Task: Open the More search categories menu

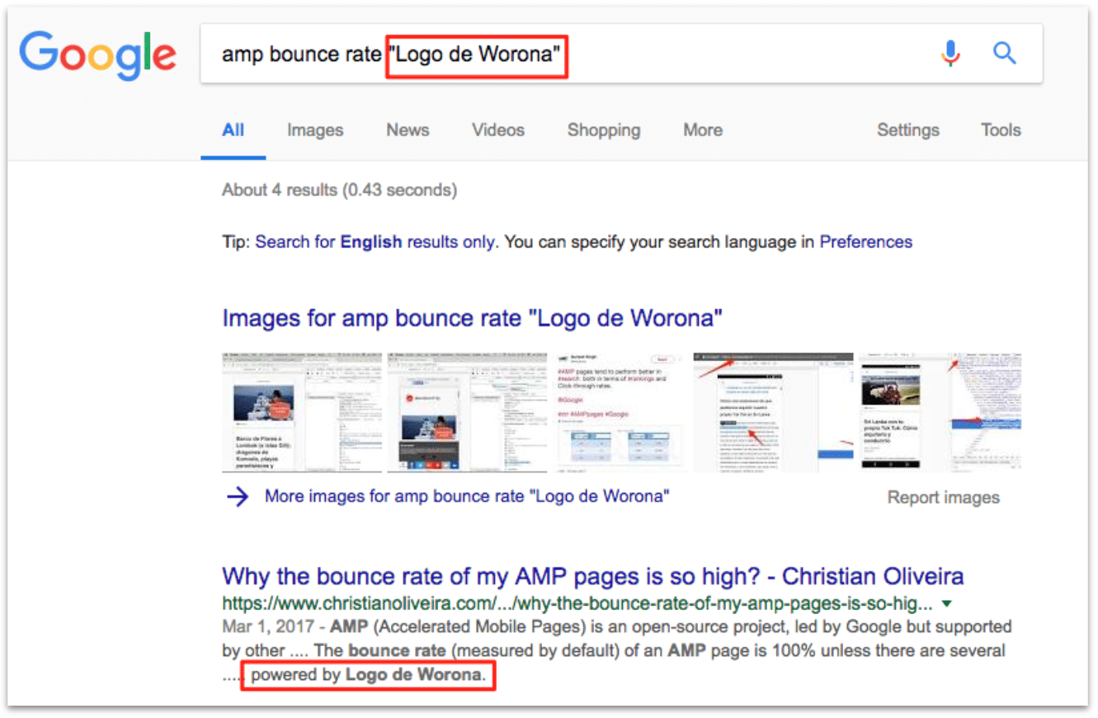Action: [703, 130]
